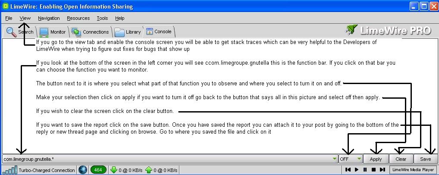Click the stop media button
The width and height of the screenshot is (439, 175).
point(373,170)
